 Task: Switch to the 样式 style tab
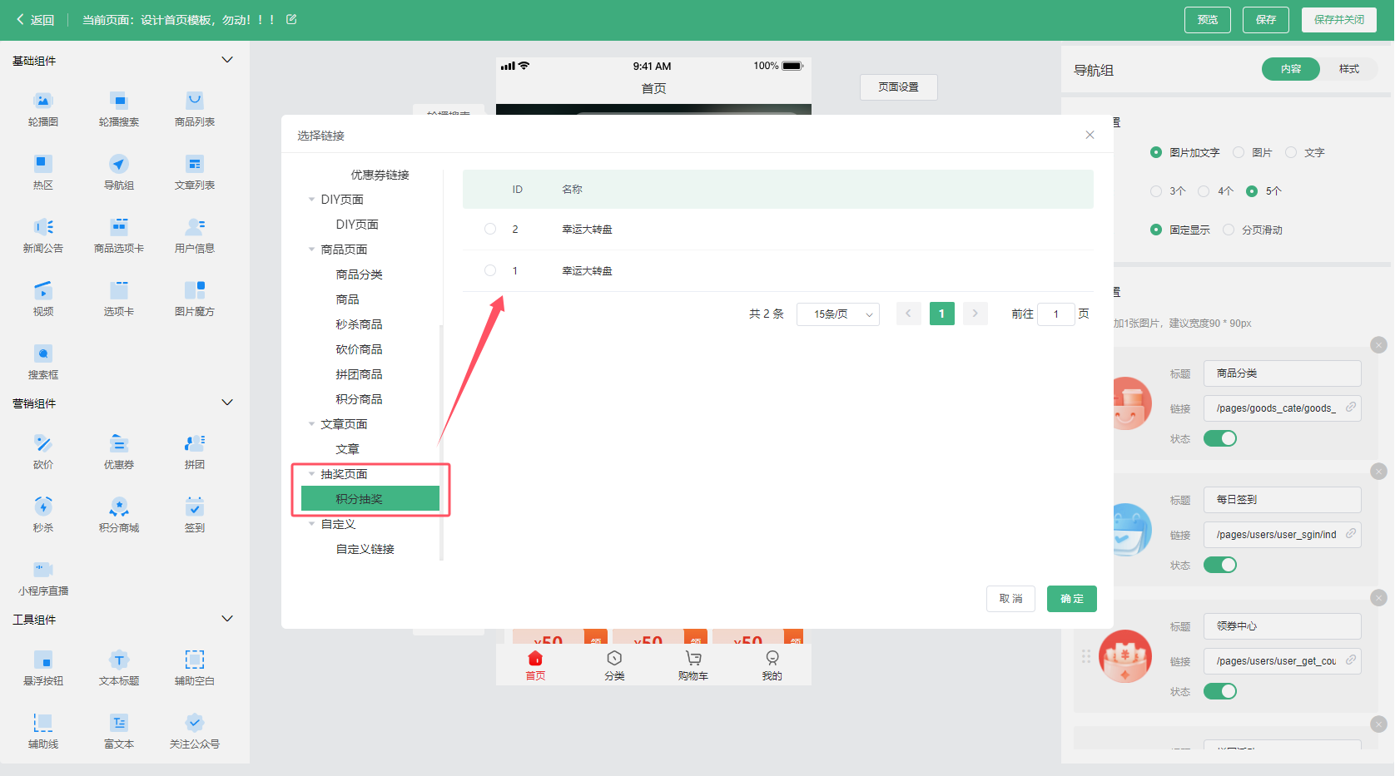[x=1349, y=69]
